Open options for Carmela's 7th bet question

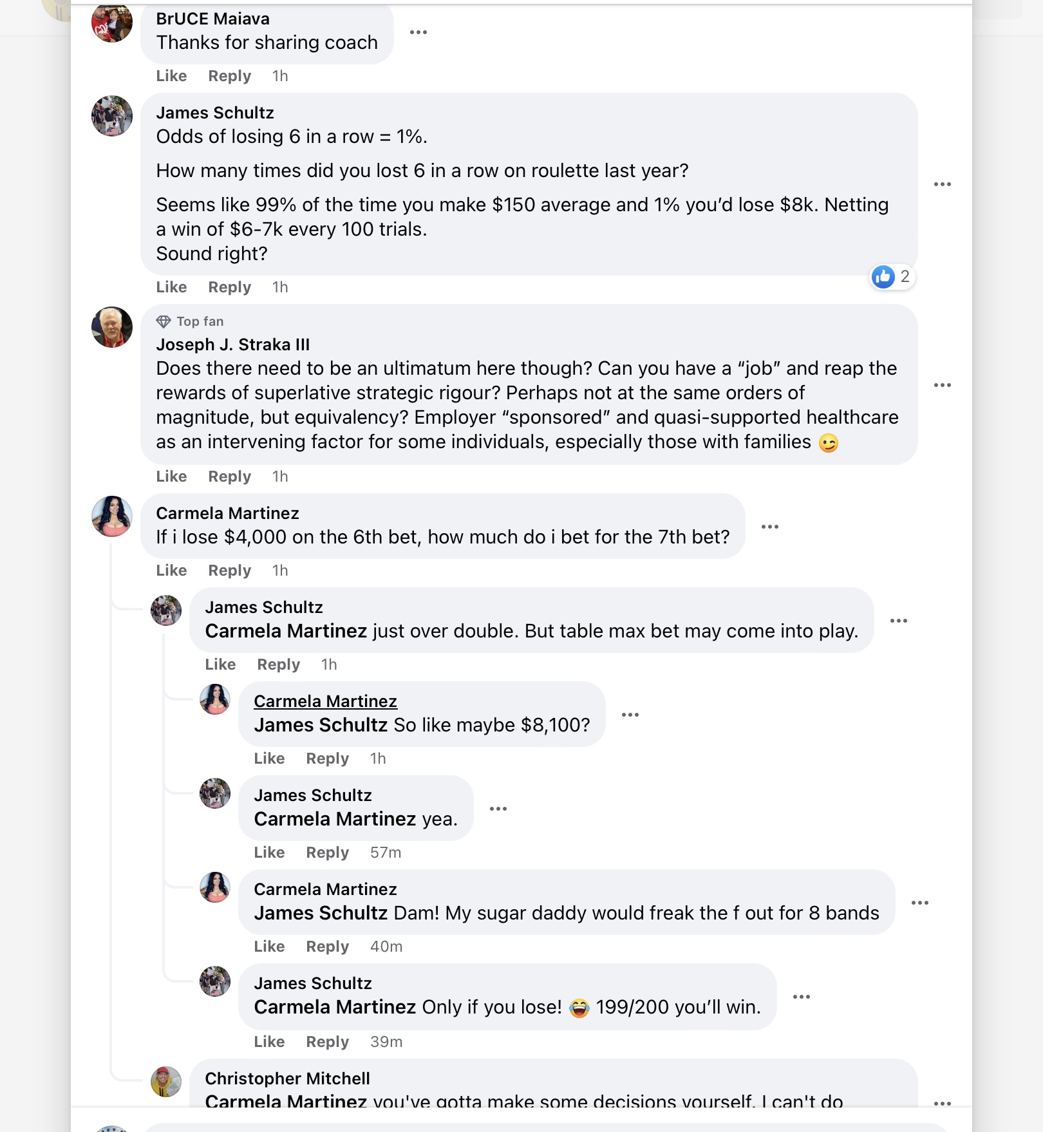click(769, 527)
